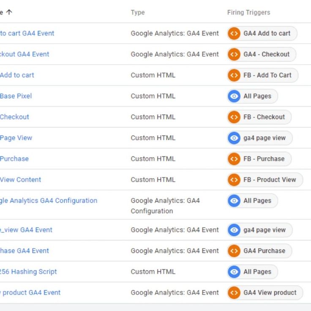Open the 'Checkout' tag link
This screenshot has height=311, width=311.
tap(14, 117)
